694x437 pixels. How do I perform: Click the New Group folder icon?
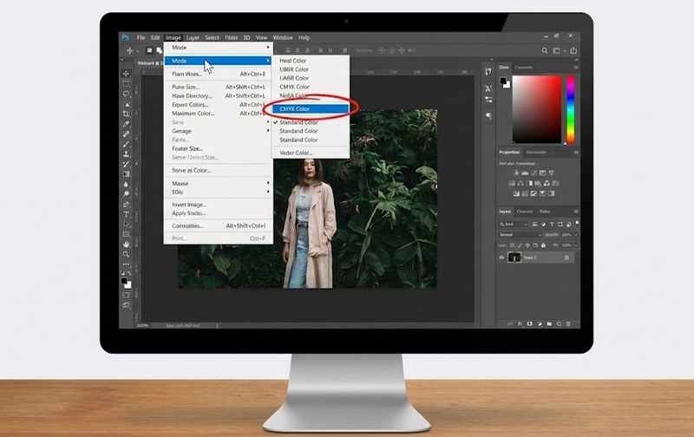point(549,324)
